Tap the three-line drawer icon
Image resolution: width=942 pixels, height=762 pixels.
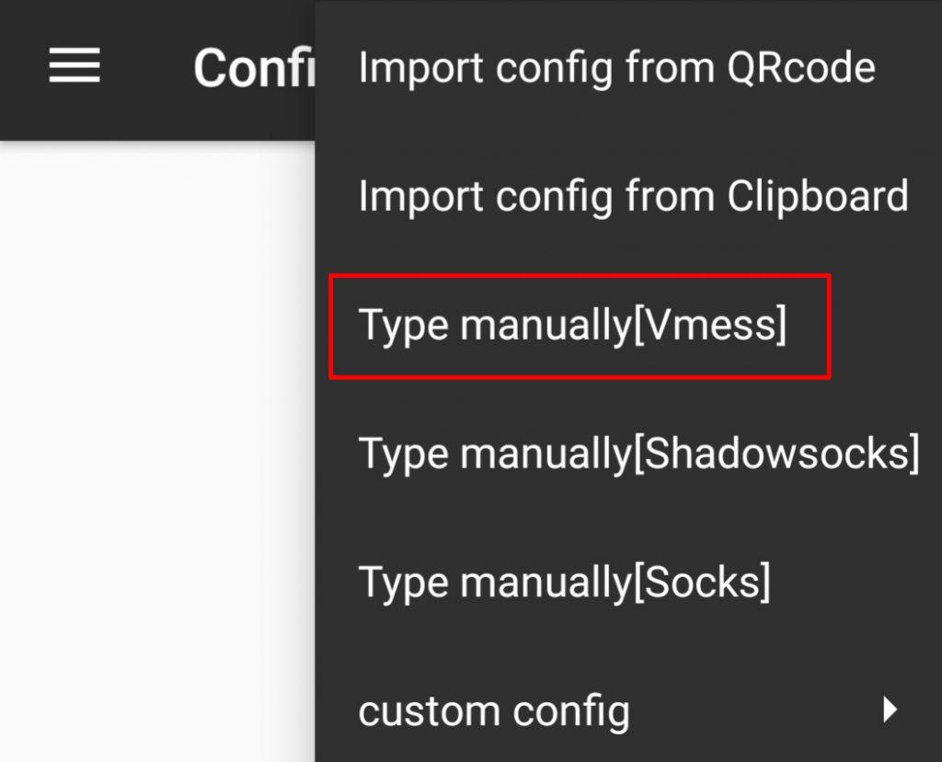(75, 66)
